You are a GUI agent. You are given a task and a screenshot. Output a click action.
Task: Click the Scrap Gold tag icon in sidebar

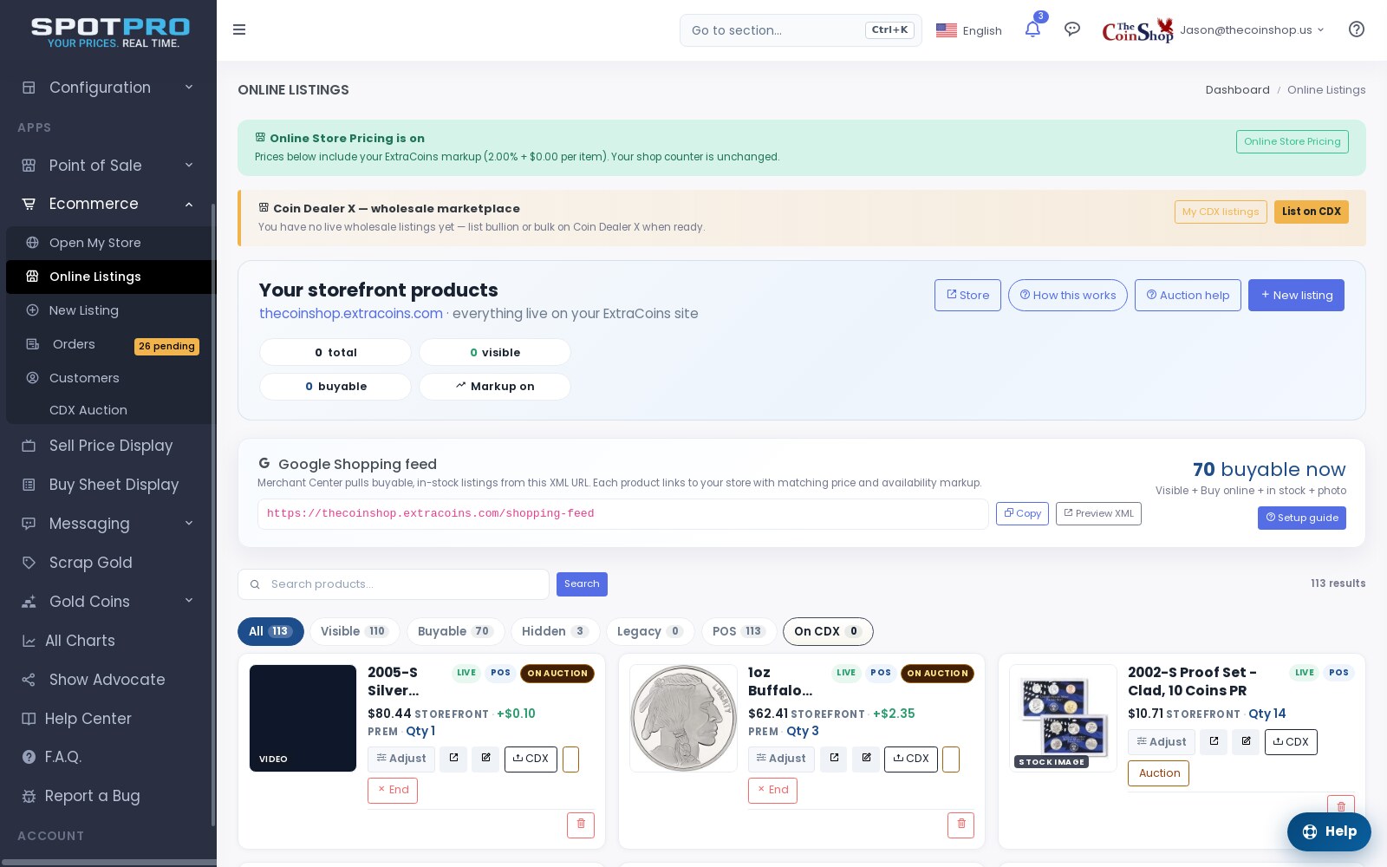[29, 563]
